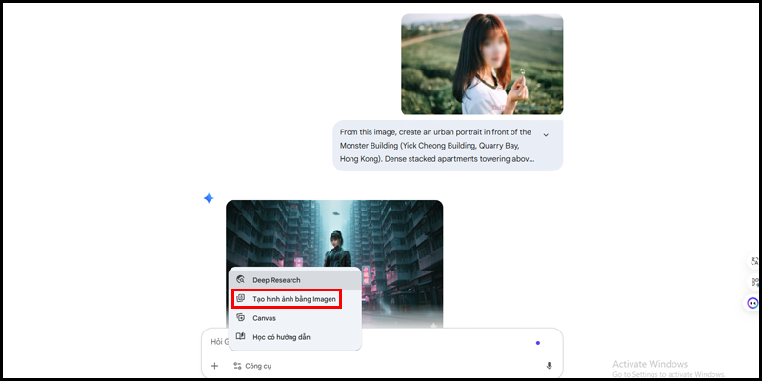Click the Canvas icon in the menu
The image size is (762, 381).
(x=241, y=318)
